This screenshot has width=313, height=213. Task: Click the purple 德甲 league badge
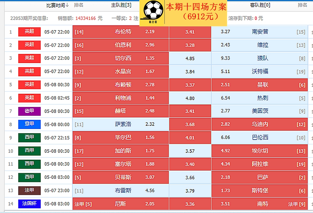[29, 111]
